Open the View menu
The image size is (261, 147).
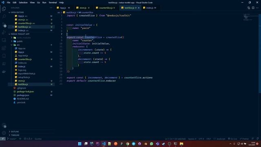[x=32, y=2]
